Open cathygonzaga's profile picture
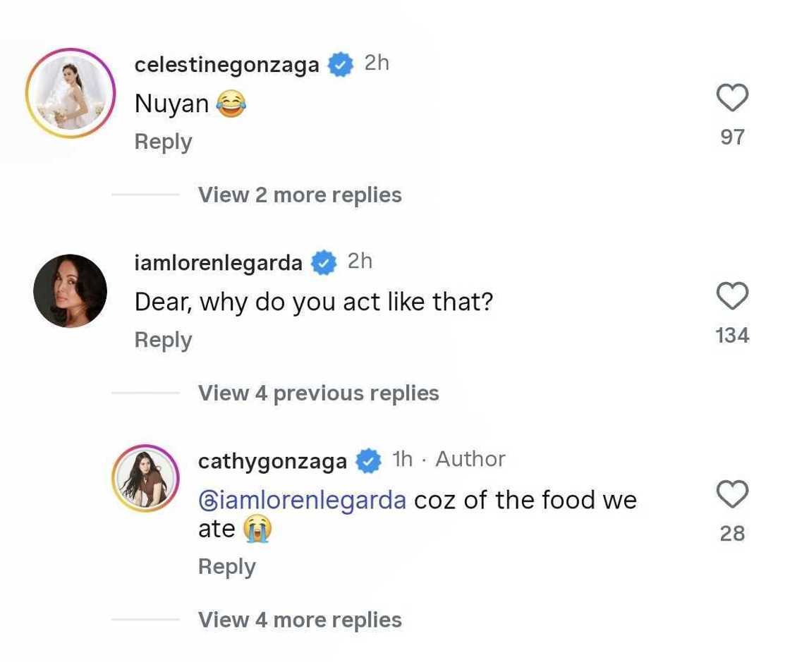The height and width of the screenshot is (662, 790). point(146,479)
